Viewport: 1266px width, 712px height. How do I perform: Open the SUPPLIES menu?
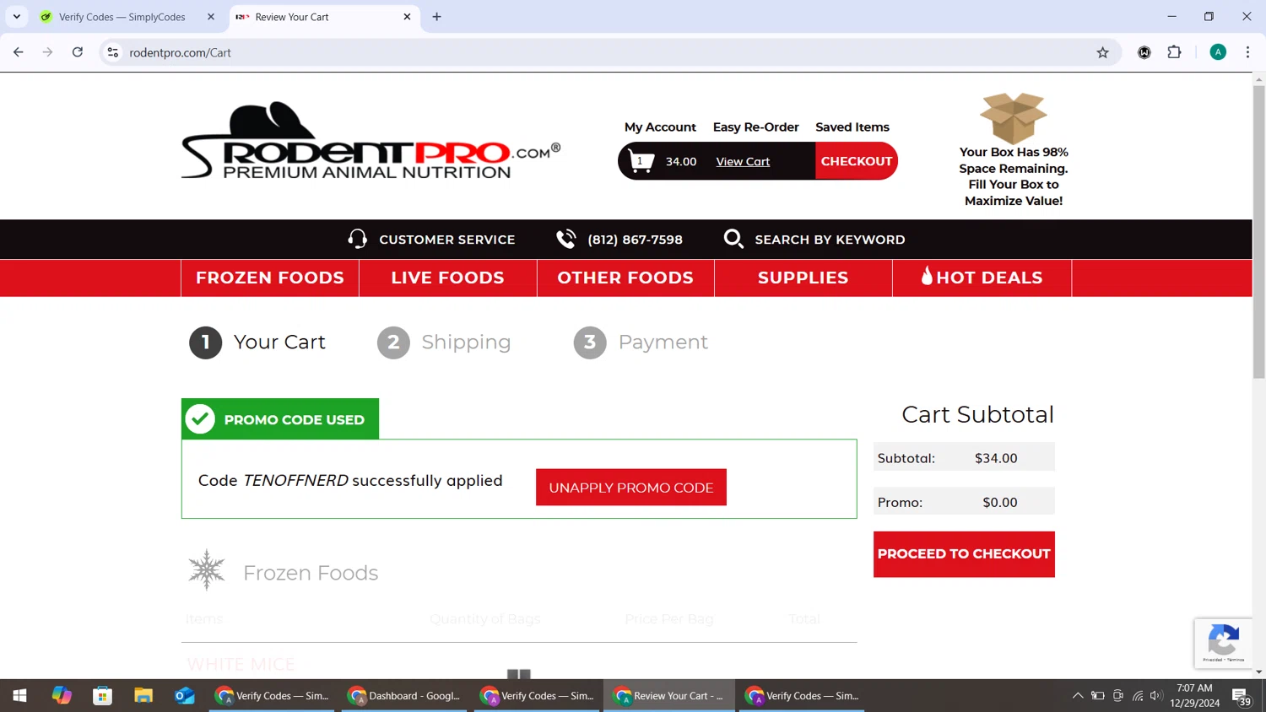[x=803, y=278]
